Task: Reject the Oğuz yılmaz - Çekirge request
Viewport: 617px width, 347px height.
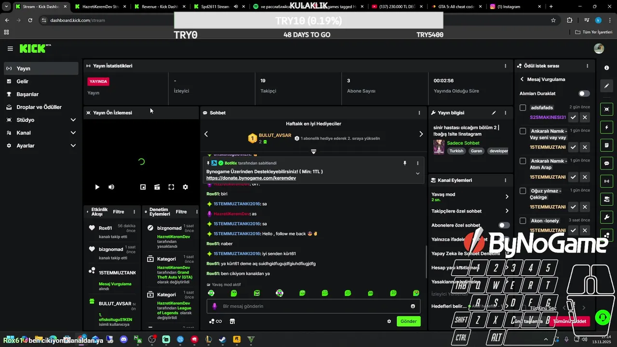Action: [x=585, y=207]
